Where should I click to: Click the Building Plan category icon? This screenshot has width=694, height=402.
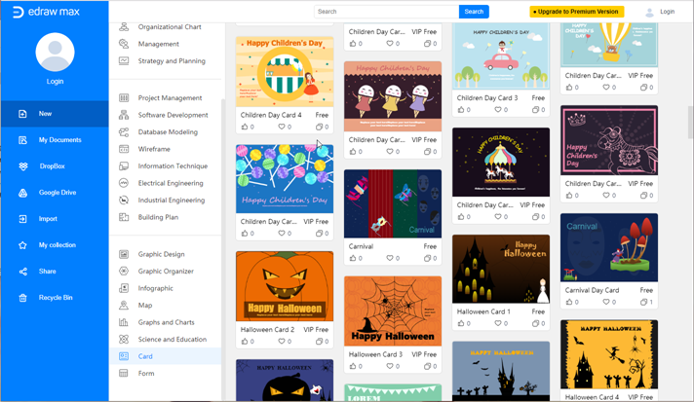tap(124, 217)
